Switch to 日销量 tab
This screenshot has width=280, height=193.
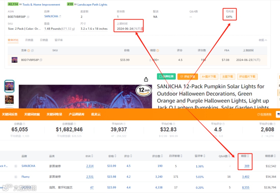44,40
